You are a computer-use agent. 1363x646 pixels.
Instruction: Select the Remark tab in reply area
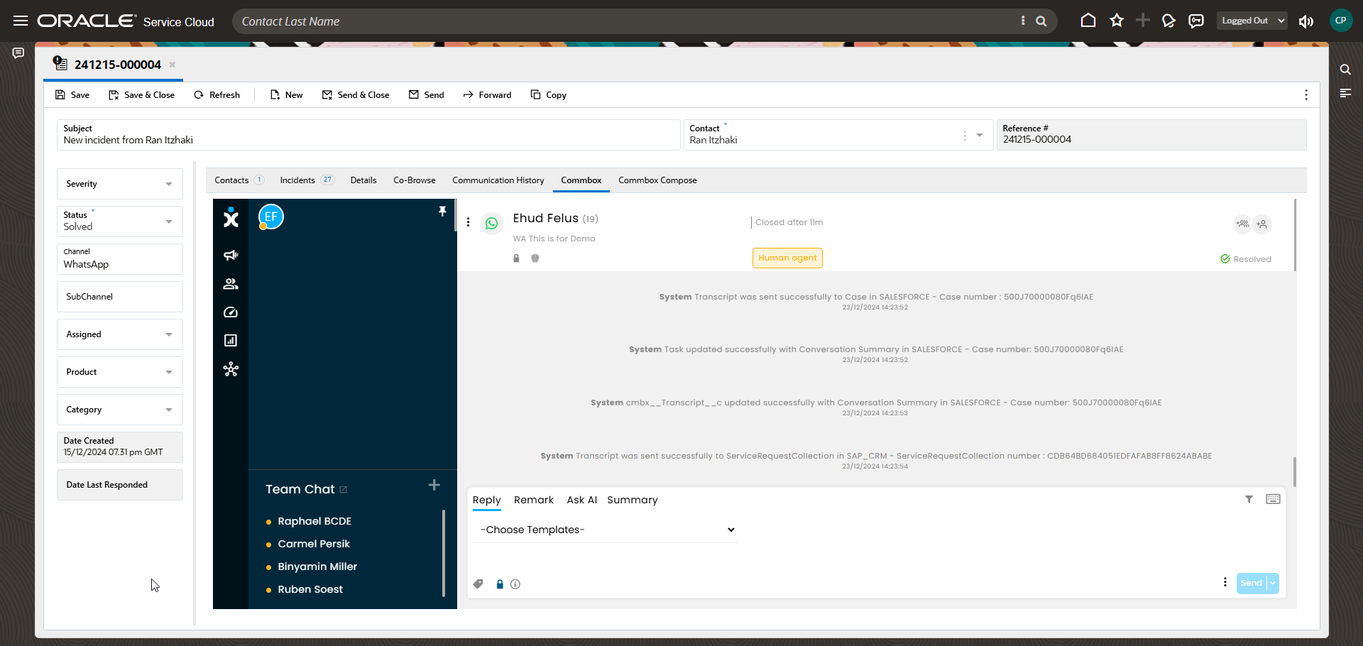pyautogui.click(x=534, y=500)
